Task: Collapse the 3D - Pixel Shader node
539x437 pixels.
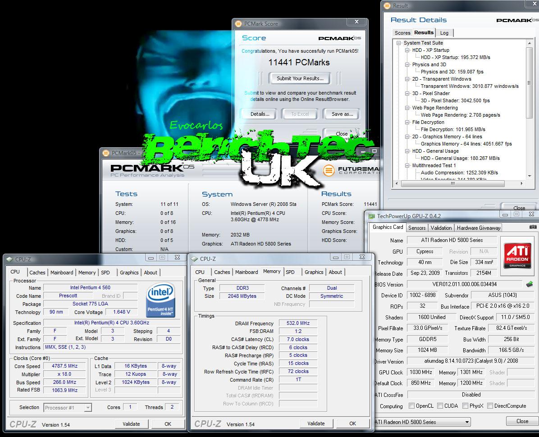Action: coord(407,93)
